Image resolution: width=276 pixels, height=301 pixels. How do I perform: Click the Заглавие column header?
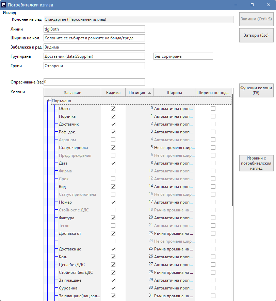72,93
